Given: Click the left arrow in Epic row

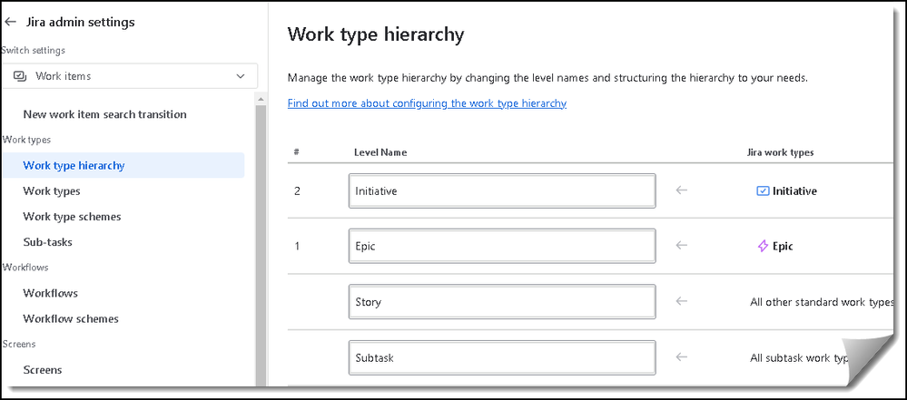Looking at the screenshot, I should 682,246.
